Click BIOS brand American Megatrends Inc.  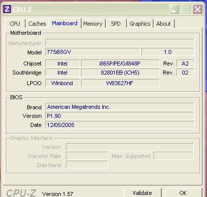pos(120,107)
